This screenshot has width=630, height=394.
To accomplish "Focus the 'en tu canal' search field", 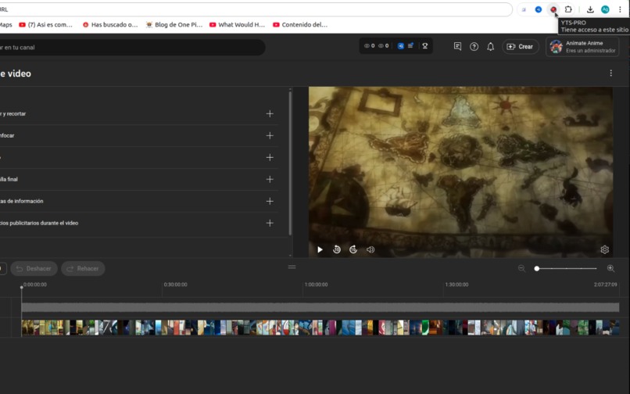I will pyautogui.click(x=133, y=47).
